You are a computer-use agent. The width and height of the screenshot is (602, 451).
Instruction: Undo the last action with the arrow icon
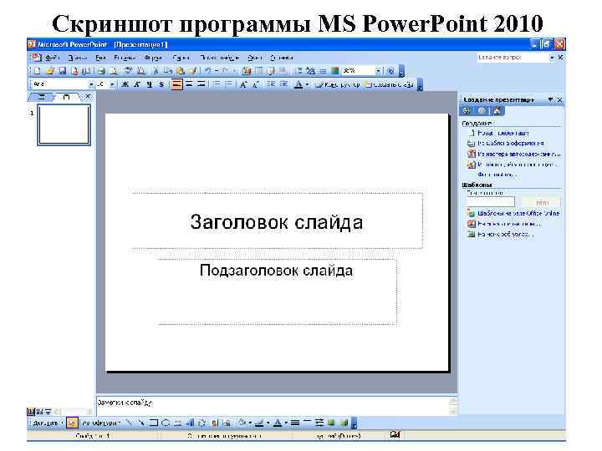click(x=207, y=71)
